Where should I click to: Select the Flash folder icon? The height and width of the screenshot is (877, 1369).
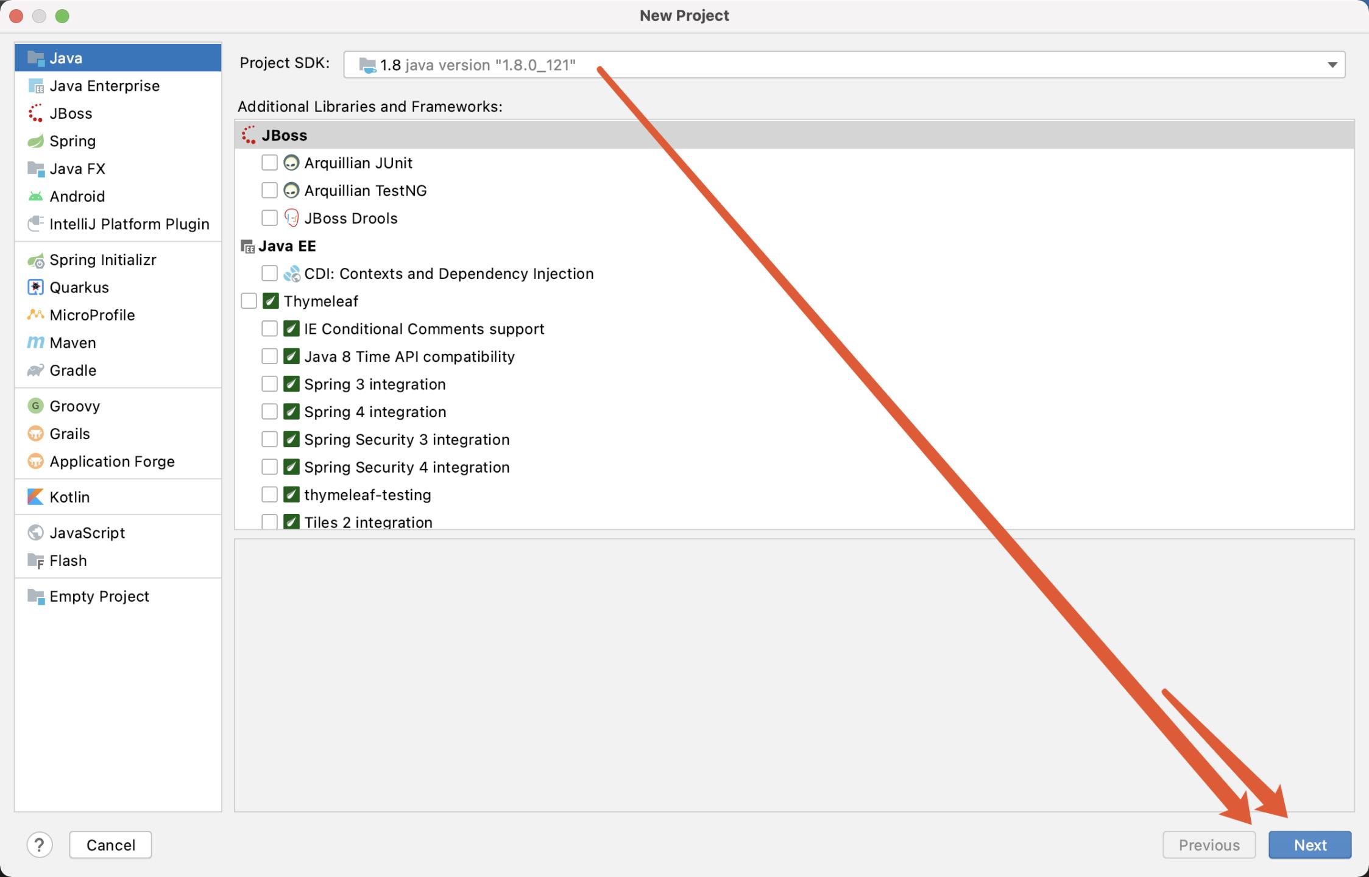coord(36,560)
